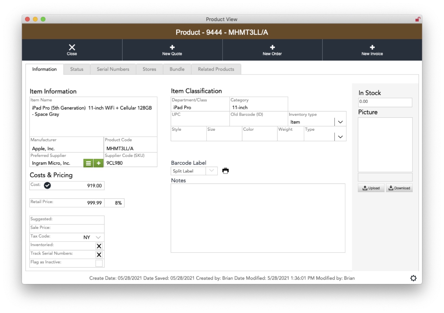The height and width of the screenshot is (313, 444).
Task: Click the Cost checkmark icon
Action: [47, 185]
